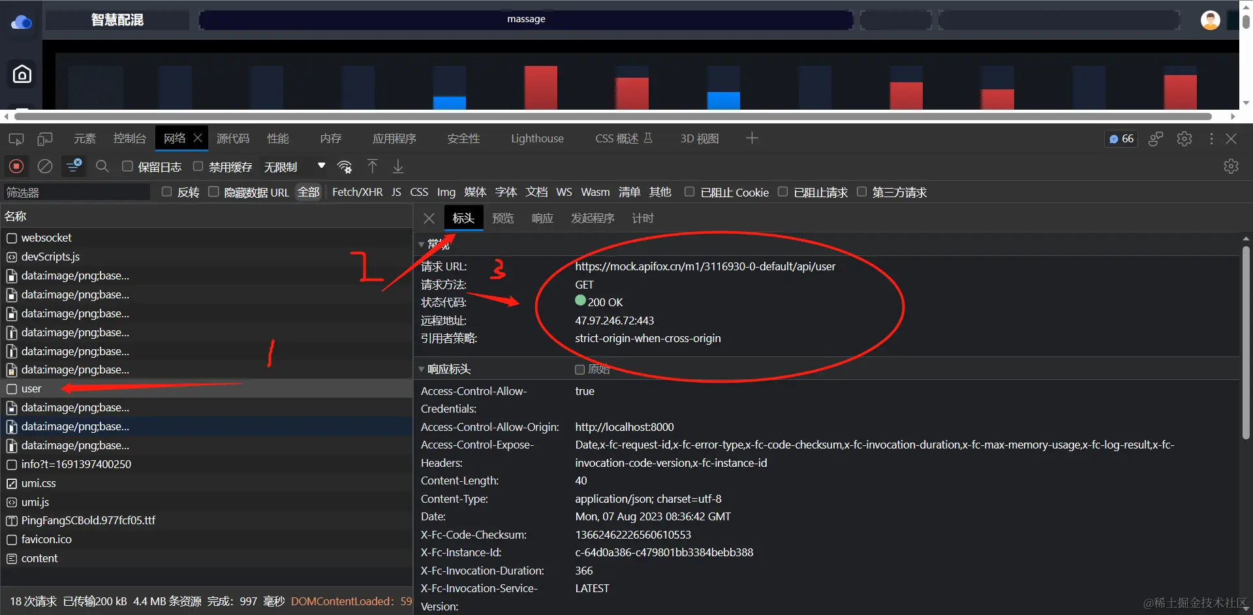Toggle the network filter funnel icon
This screenshot has height=615, width=1253.
74,166
